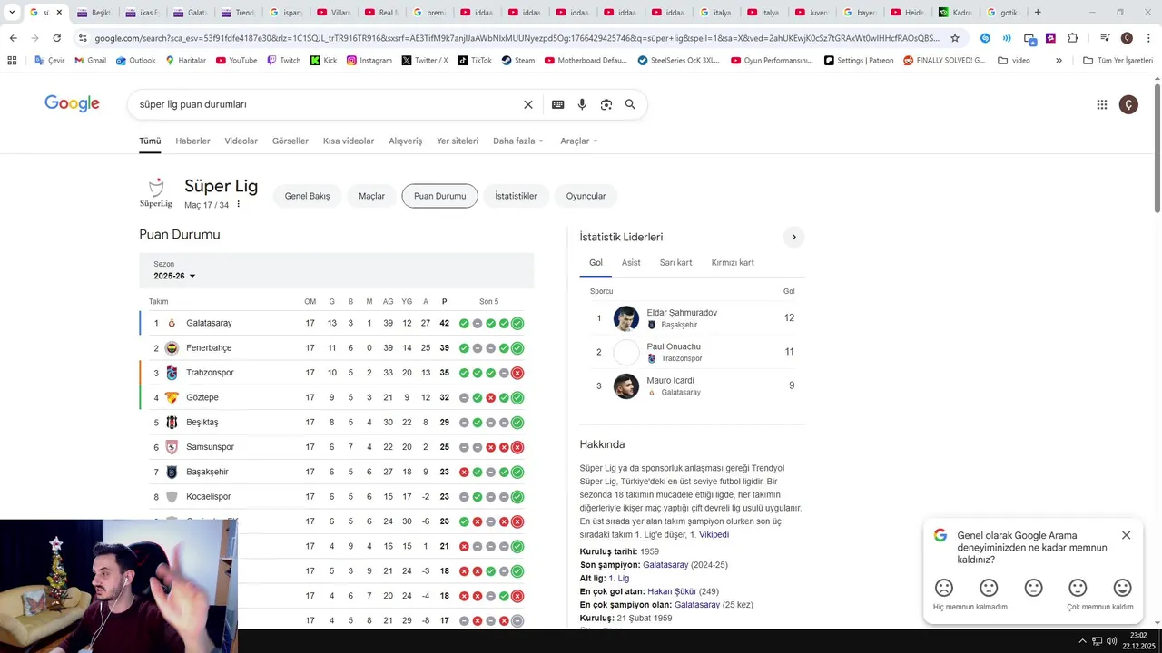The height and width of the screenshot is (653, 1162).
Task: Open the '1. Lig' alt lig link
Action: click(x=618, y=578)
